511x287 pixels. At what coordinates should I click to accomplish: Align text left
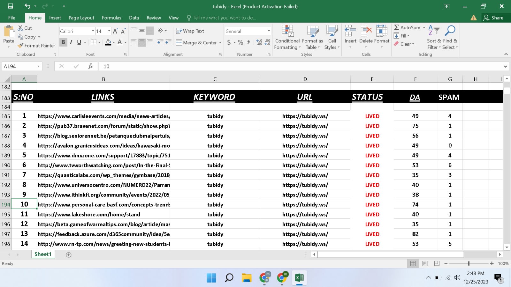tap(134, 42)
